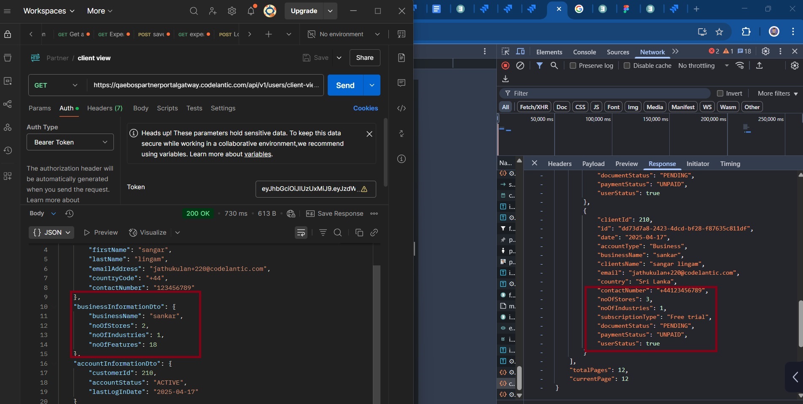Switch to Headers (7) tab in Postman

pyautogui.click(x=105, y=108)
